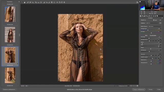
Task: Open the HSL adjustments panel tab
Action: 146,16
